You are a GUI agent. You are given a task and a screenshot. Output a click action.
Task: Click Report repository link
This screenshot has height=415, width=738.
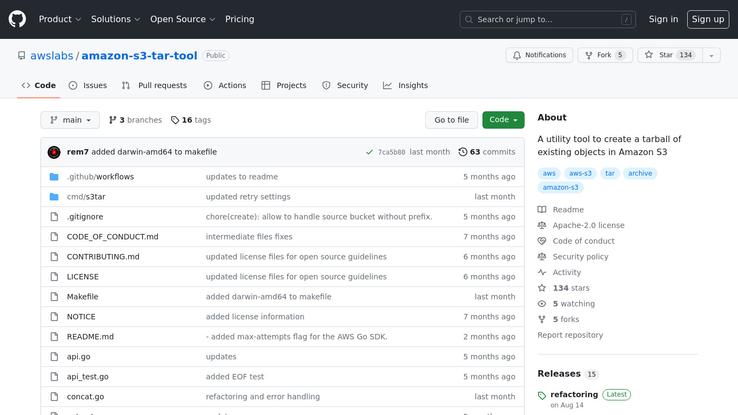click(x=570, y=335)
